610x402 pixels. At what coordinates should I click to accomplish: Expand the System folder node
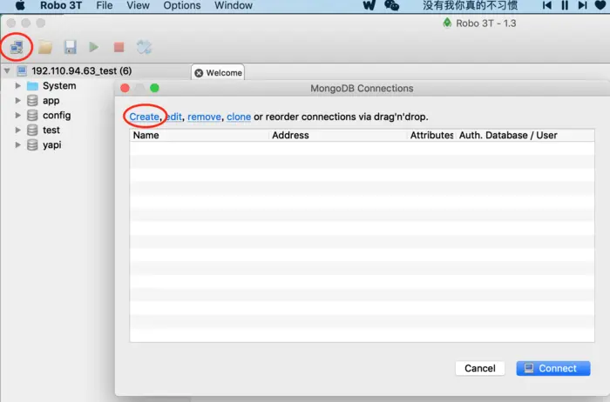point(18,86)
